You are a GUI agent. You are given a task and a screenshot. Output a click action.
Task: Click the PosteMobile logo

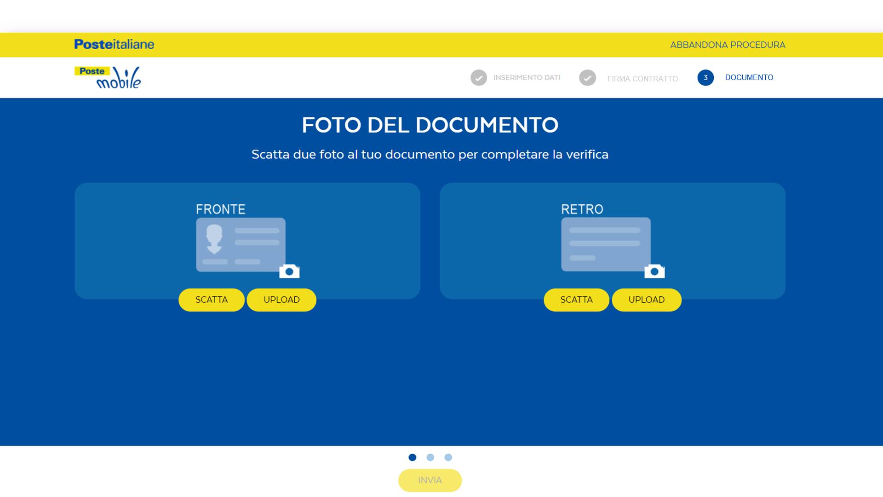108,77
